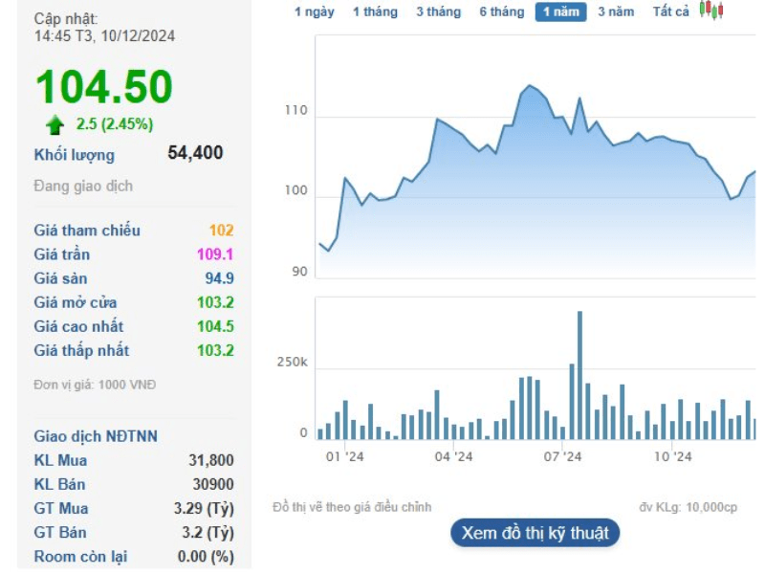Select the active '1 năm' tab
This screenshot has height=574, width=765.
(560, 12)
